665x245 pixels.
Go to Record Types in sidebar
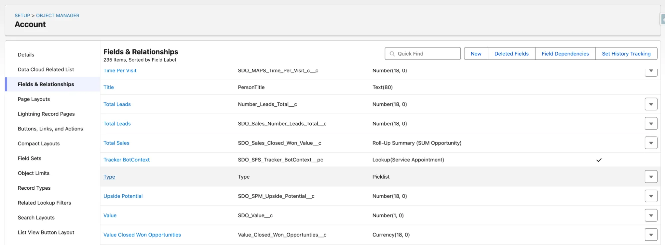(x=34, y=188)
